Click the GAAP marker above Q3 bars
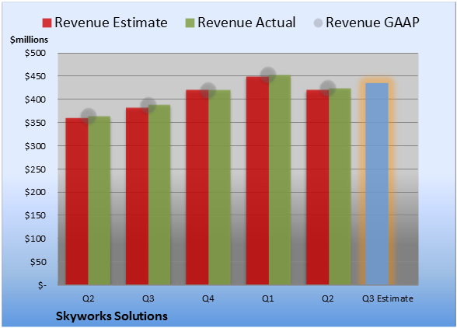Viewport: 457px width, 328px height. coord(148,105)
